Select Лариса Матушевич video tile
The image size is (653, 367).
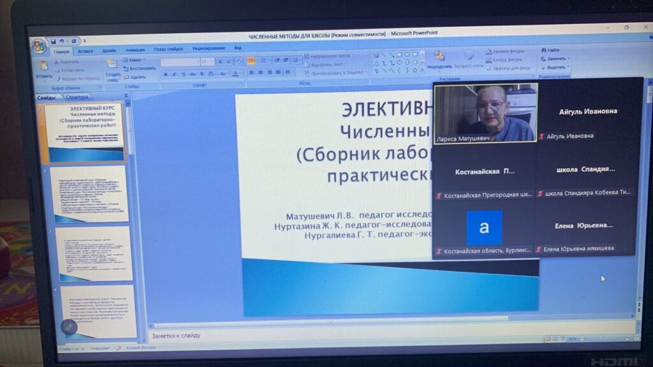[x=485, y=113]
